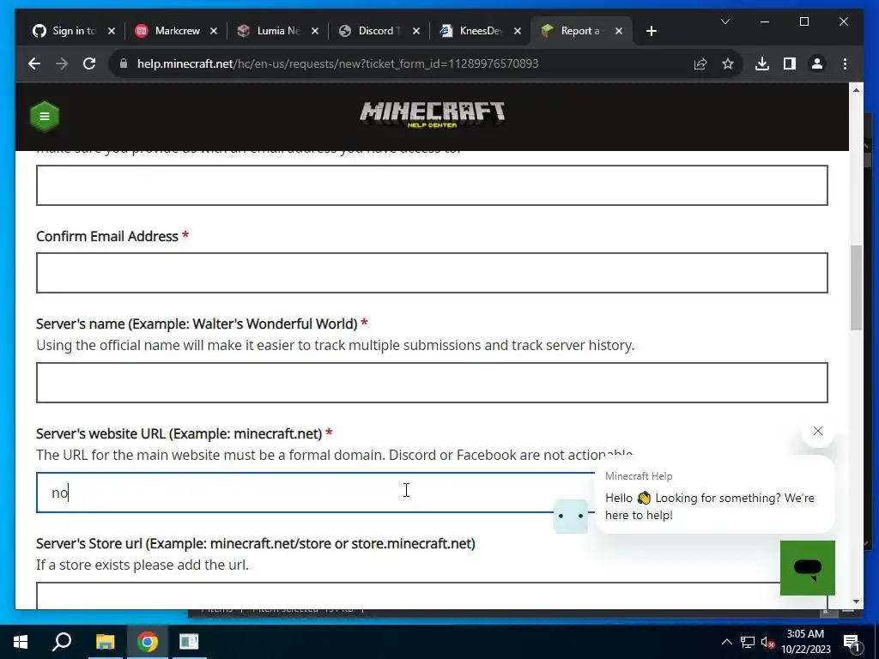Focus the Confirm Email Address field
Image resolution: width=879 pixels, height=659 pixels.
[432, 273]
